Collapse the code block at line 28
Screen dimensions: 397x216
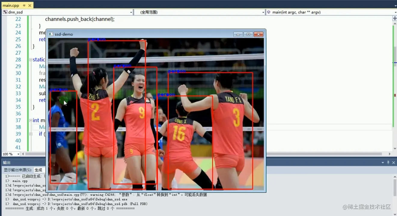point(31,60)
